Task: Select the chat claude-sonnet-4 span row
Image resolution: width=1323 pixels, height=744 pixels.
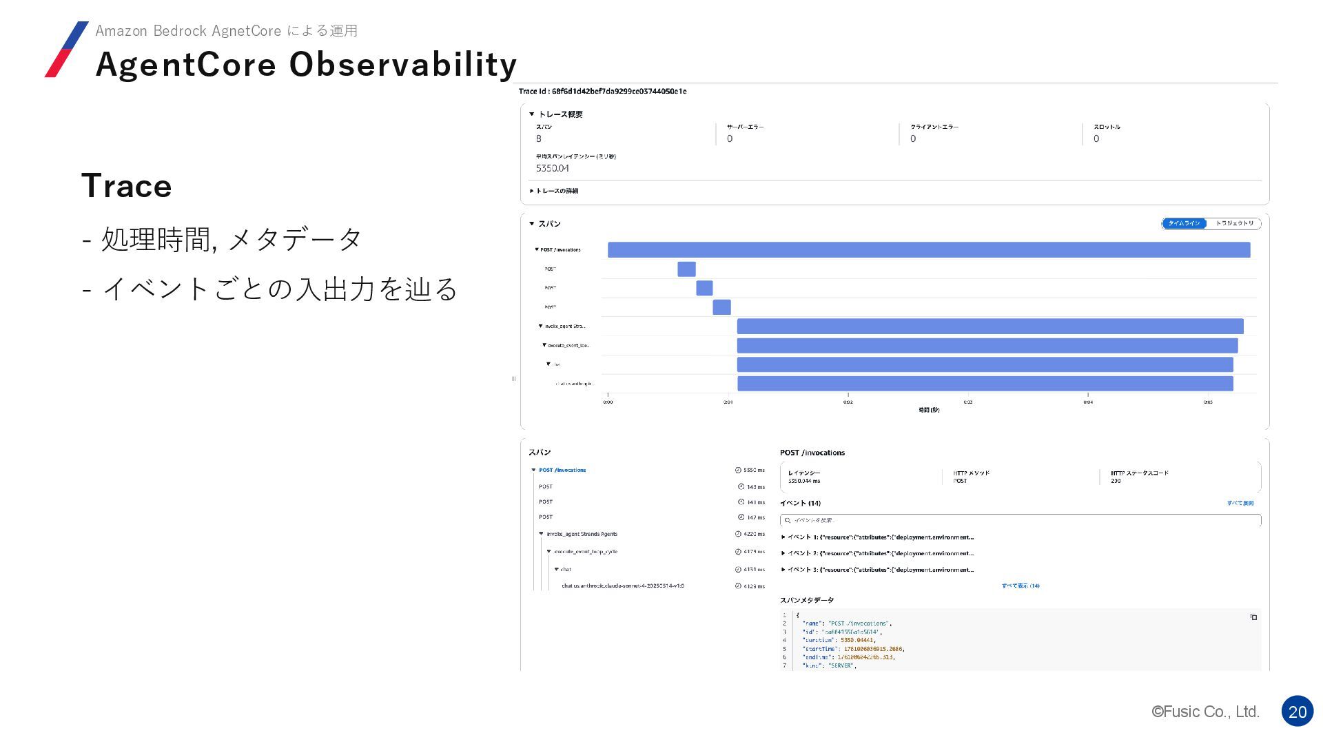Action: click(x=622, y=586)
